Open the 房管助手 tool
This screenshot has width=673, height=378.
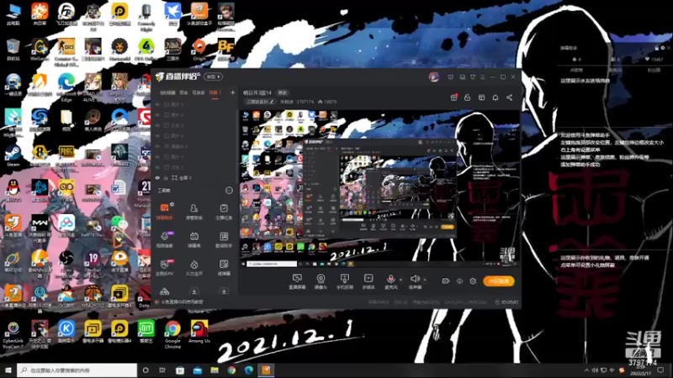tap(194, 212)
